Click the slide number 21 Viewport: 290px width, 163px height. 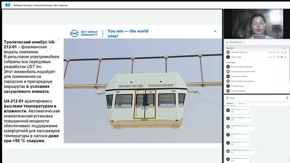click(x=215, y=31)
